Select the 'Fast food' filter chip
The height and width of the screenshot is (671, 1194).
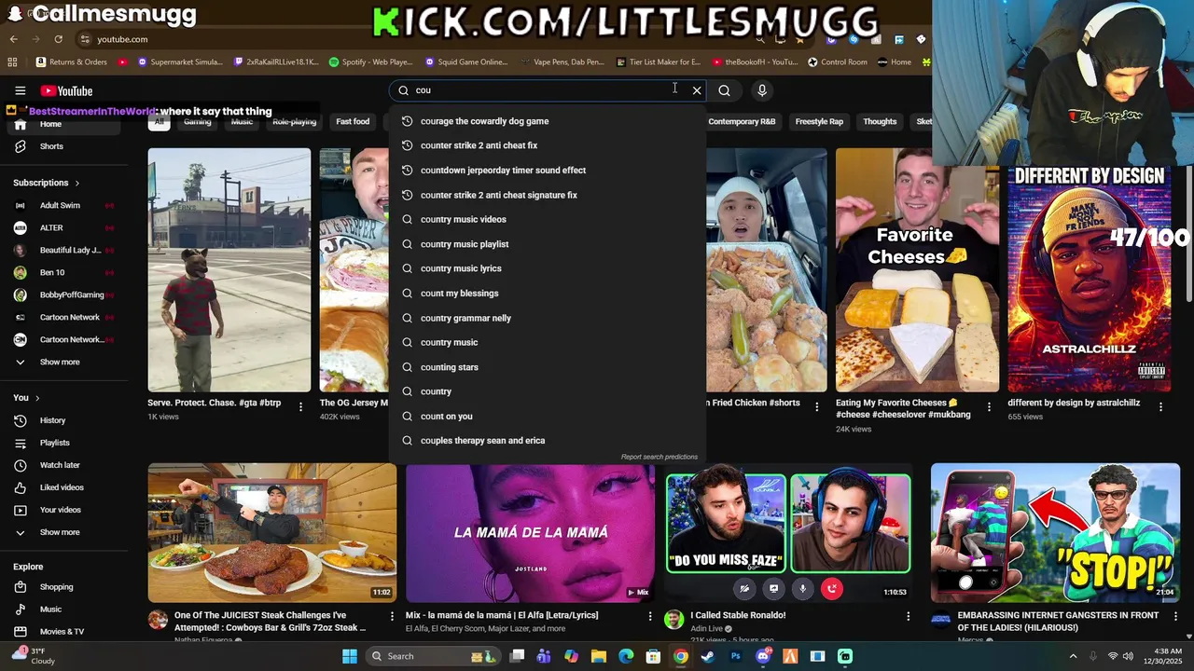353,121
